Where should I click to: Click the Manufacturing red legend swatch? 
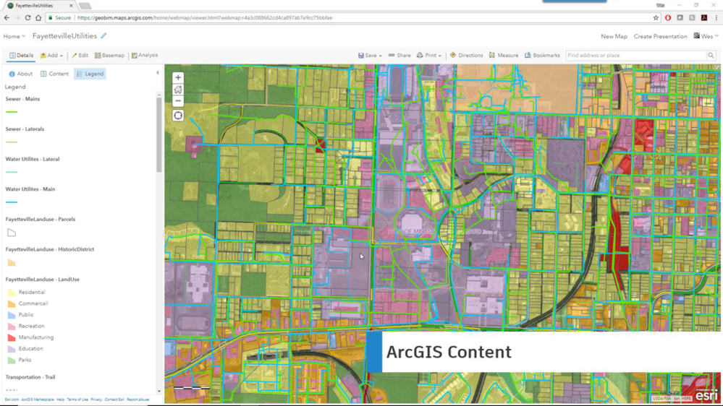click(12, 337)
